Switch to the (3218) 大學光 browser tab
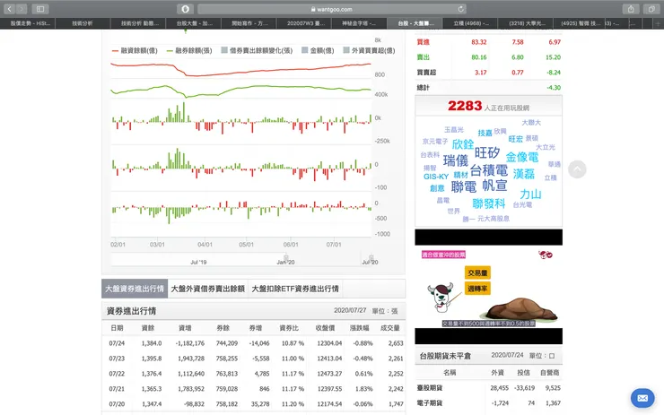The width and height of the screenshot is (664, 415). (x=527, y=23)
